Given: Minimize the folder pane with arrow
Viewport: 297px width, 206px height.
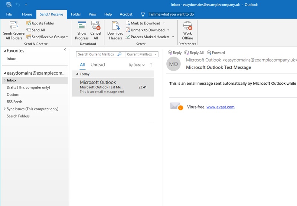Looking at the screenshot, I should click(65, 49).
